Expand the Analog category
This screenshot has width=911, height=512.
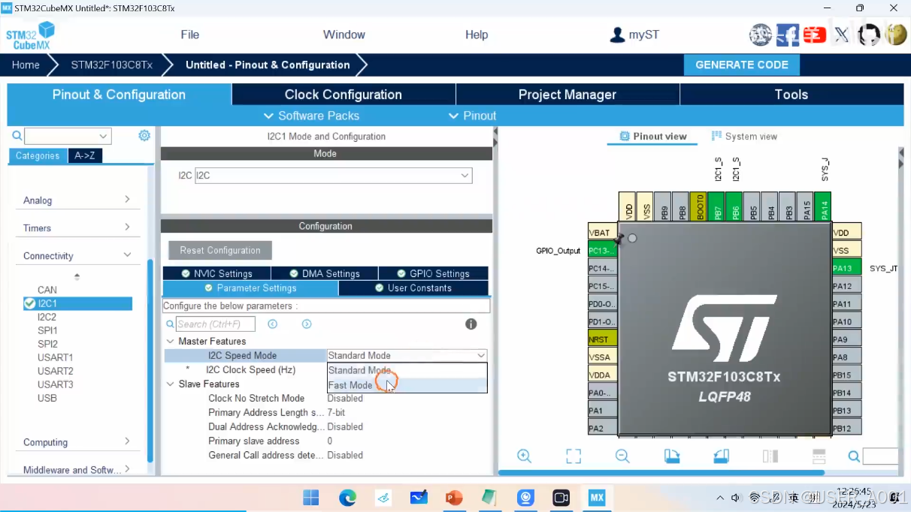pos(77,200)
